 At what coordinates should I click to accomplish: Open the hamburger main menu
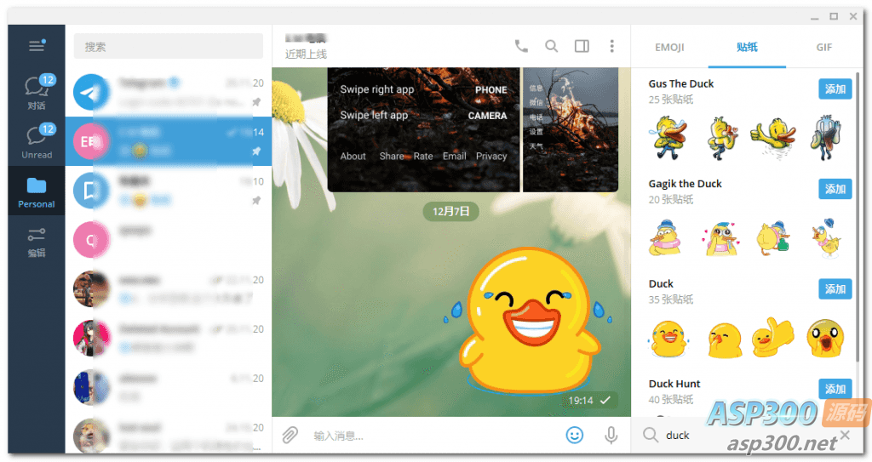(x=37, y=46)
